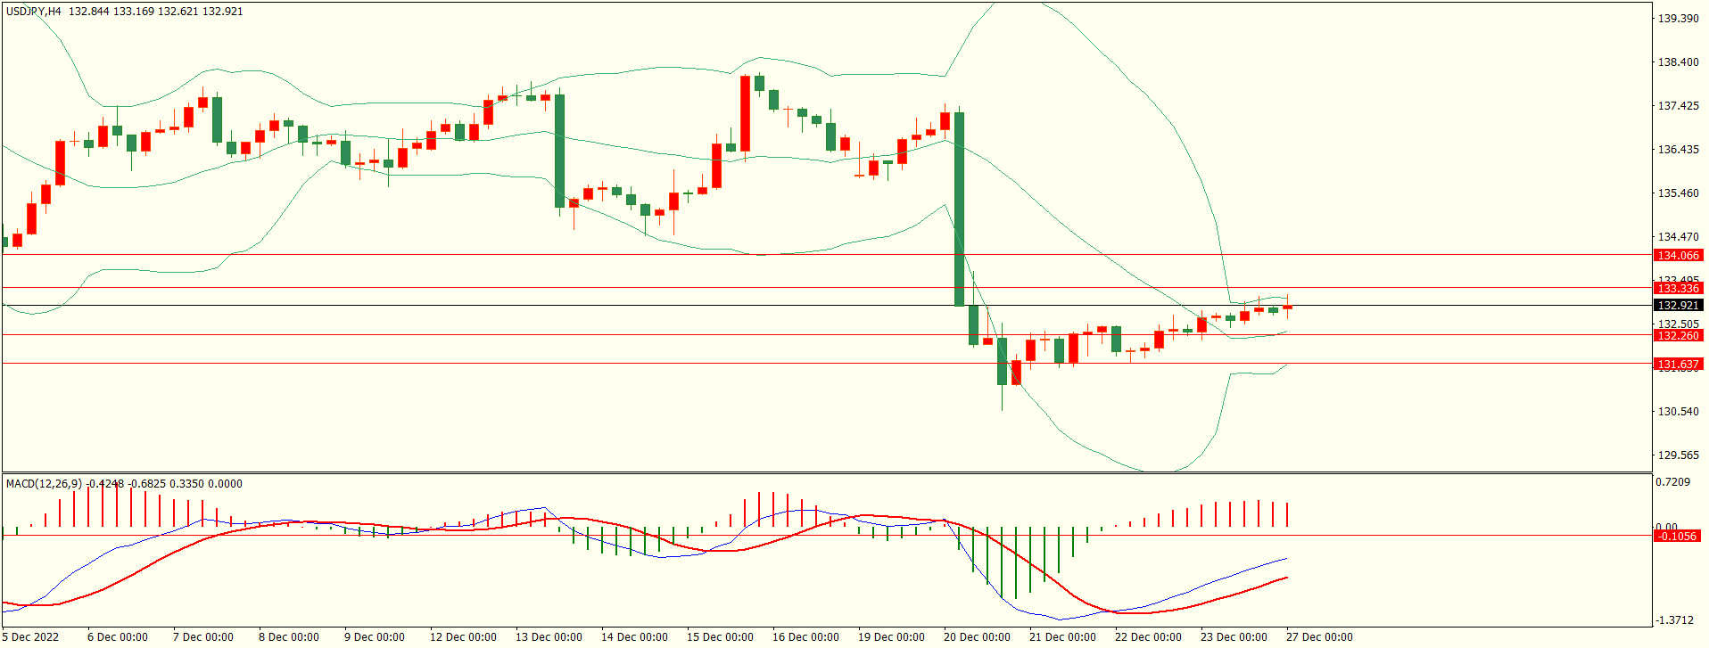Select the tall green candle on 13 Dec
Image resolution: width=1709 pixels, height=648 pixels.
(x=559, y=151)
